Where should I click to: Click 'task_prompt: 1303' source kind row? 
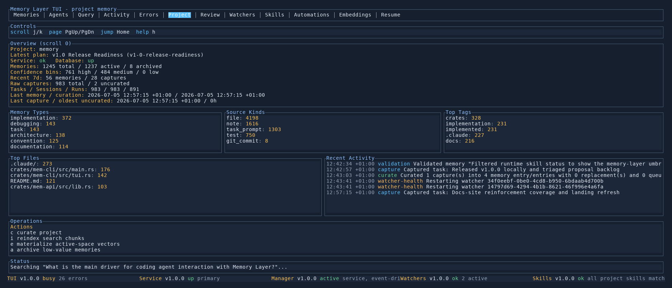254,129
